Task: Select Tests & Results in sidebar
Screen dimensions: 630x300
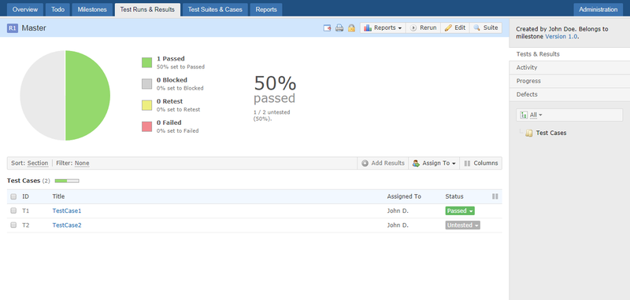Action: (569, 54)
